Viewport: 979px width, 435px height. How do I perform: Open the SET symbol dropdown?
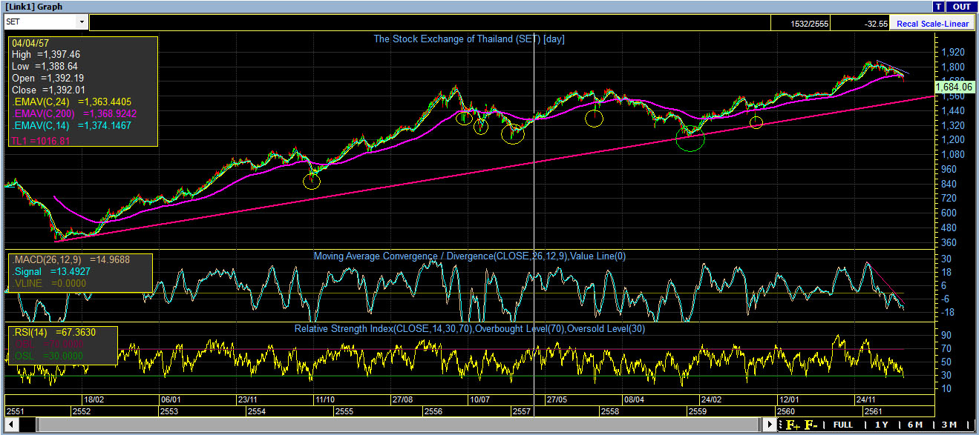pyautogui.click(x=82, y=22)
